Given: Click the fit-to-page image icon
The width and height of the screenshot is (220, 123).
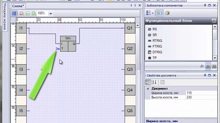Looking at the screenshot, I should [27, 13].
